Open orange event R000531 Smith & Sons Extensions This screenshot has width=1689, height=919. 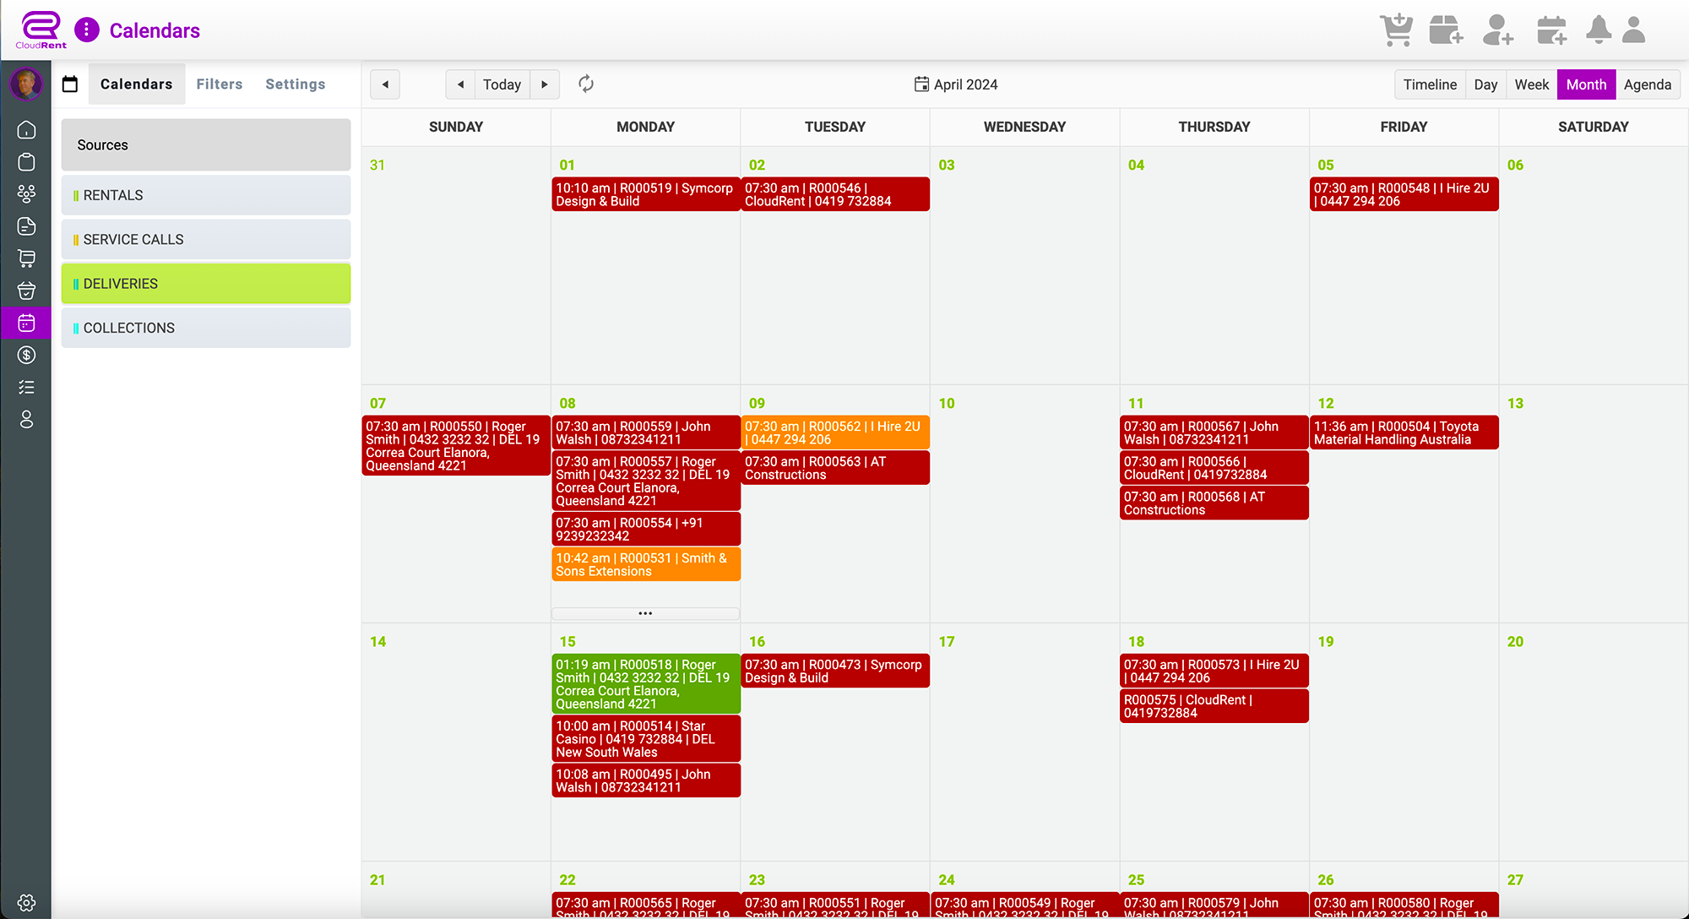point(645,564)
